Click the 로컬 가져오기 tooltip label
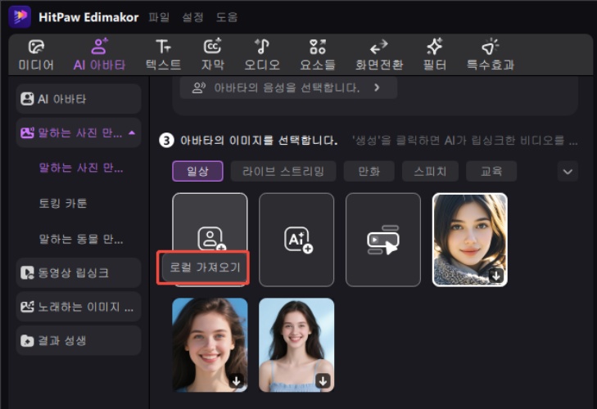The image size is (597, 409). pyautogui.click(x=205, y=267)
